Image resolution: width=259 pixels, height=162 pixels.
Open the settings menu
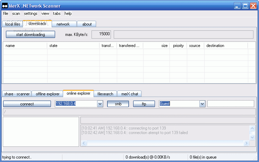pyautogui.click(x=31, y=13)
